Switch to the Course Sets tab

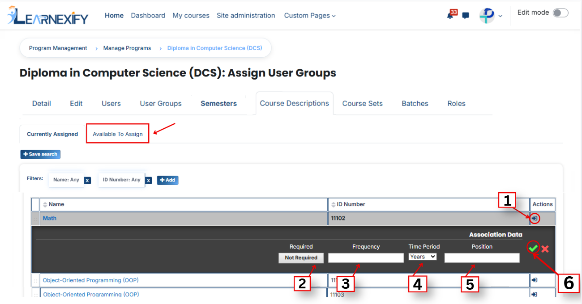tap(363, 103)
